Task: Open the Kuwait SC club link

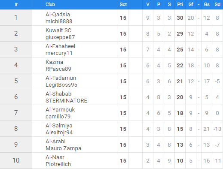Action: pyautogui.click(x=58, y=30)
